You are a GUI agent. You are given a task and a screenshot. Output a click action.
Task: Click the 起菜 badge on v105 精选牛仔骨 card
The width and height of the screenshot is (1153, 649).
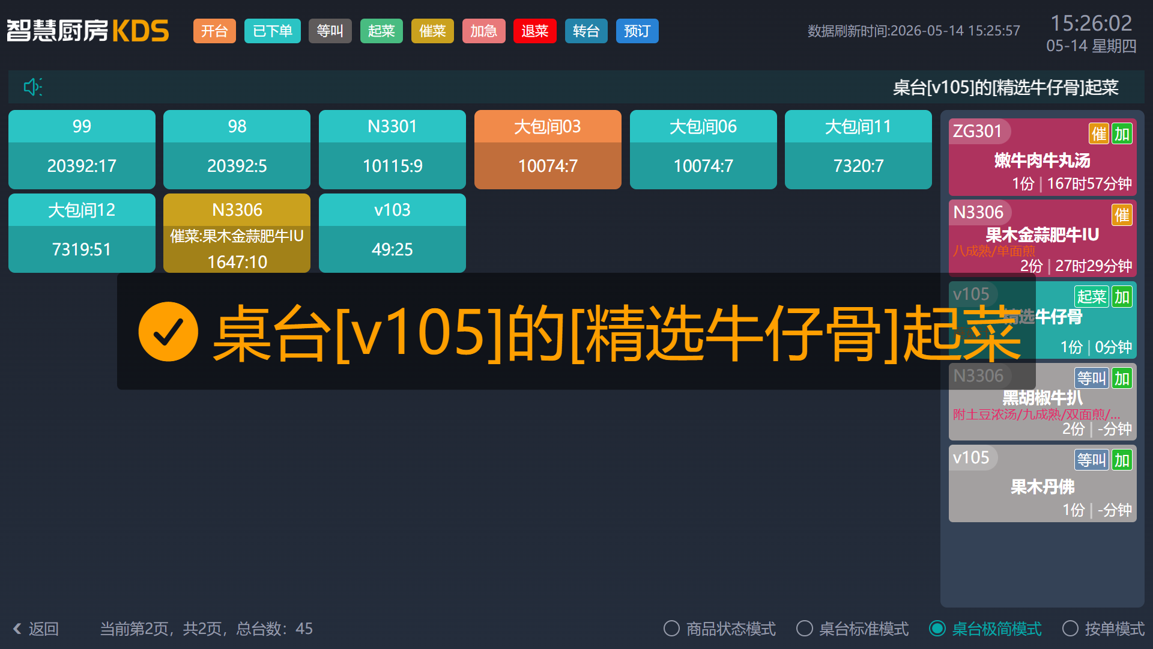pyautogui.click(x=1091, y=296)
